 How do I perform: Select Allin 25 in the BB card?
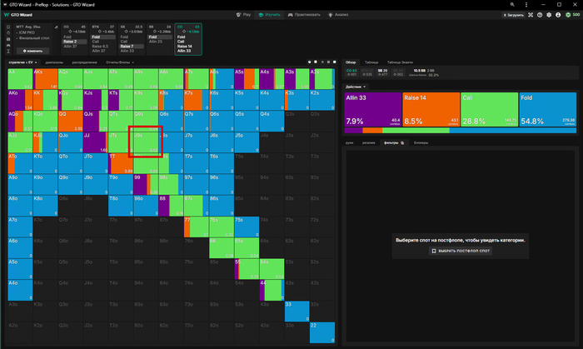(160, 42)
